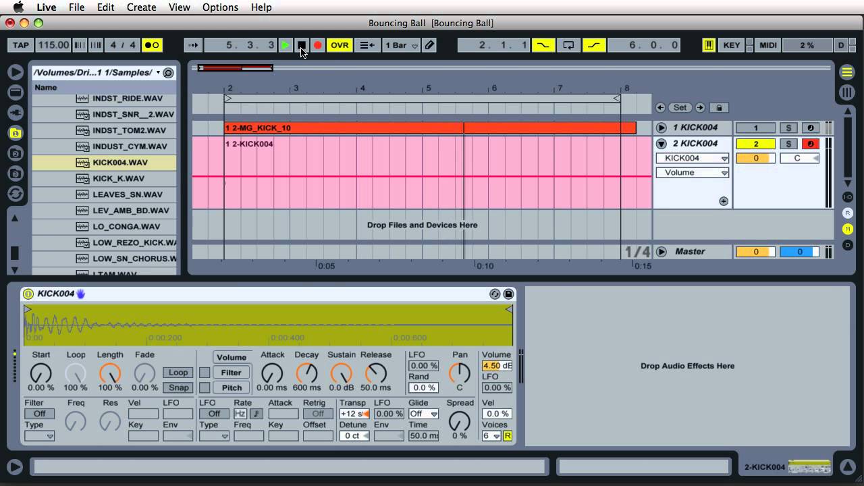
Task: Open the Options menu
Action: 220,7
